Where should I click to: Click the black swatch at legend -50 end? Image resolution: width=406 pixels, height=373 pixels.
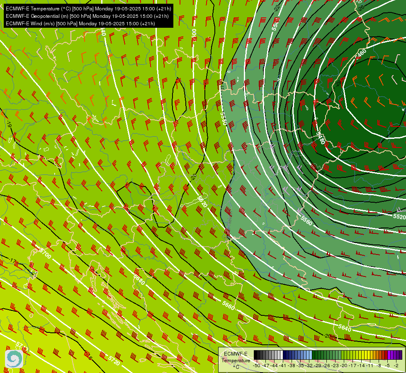tap(255, 355)
